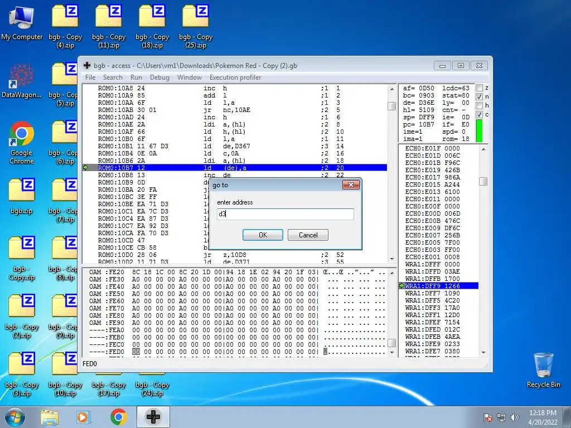
Task: Click Action Center flag tray icon
Action: point(488,417)
